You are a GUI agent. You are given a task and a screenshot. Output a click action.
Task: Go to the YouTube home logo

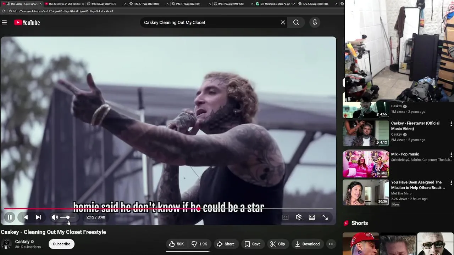coord(27,23)
